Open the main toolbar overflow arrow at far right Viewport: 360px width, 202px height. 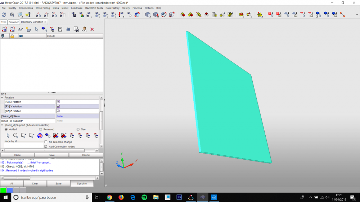pos(357,15)
